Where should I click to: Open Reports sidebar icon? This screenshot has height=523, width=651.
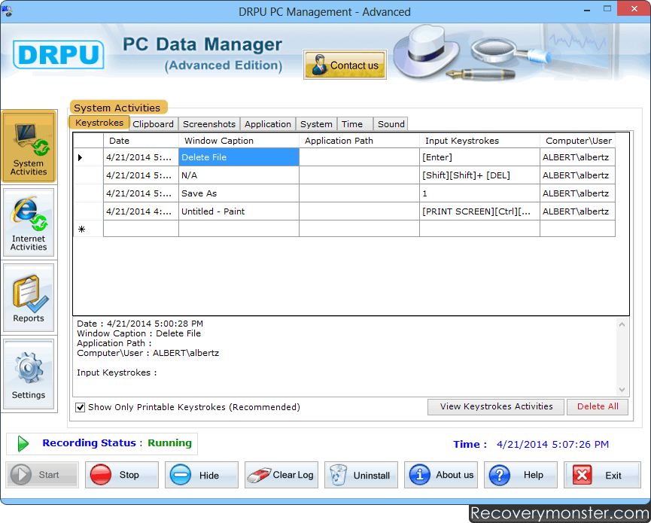point(29,297)
